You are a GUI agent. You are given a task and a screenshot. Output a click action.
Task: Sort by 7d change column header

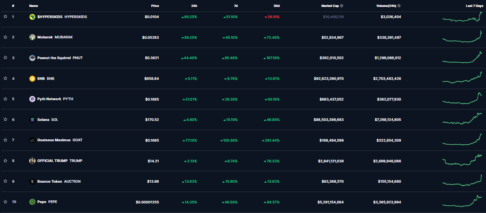[235, 6]
